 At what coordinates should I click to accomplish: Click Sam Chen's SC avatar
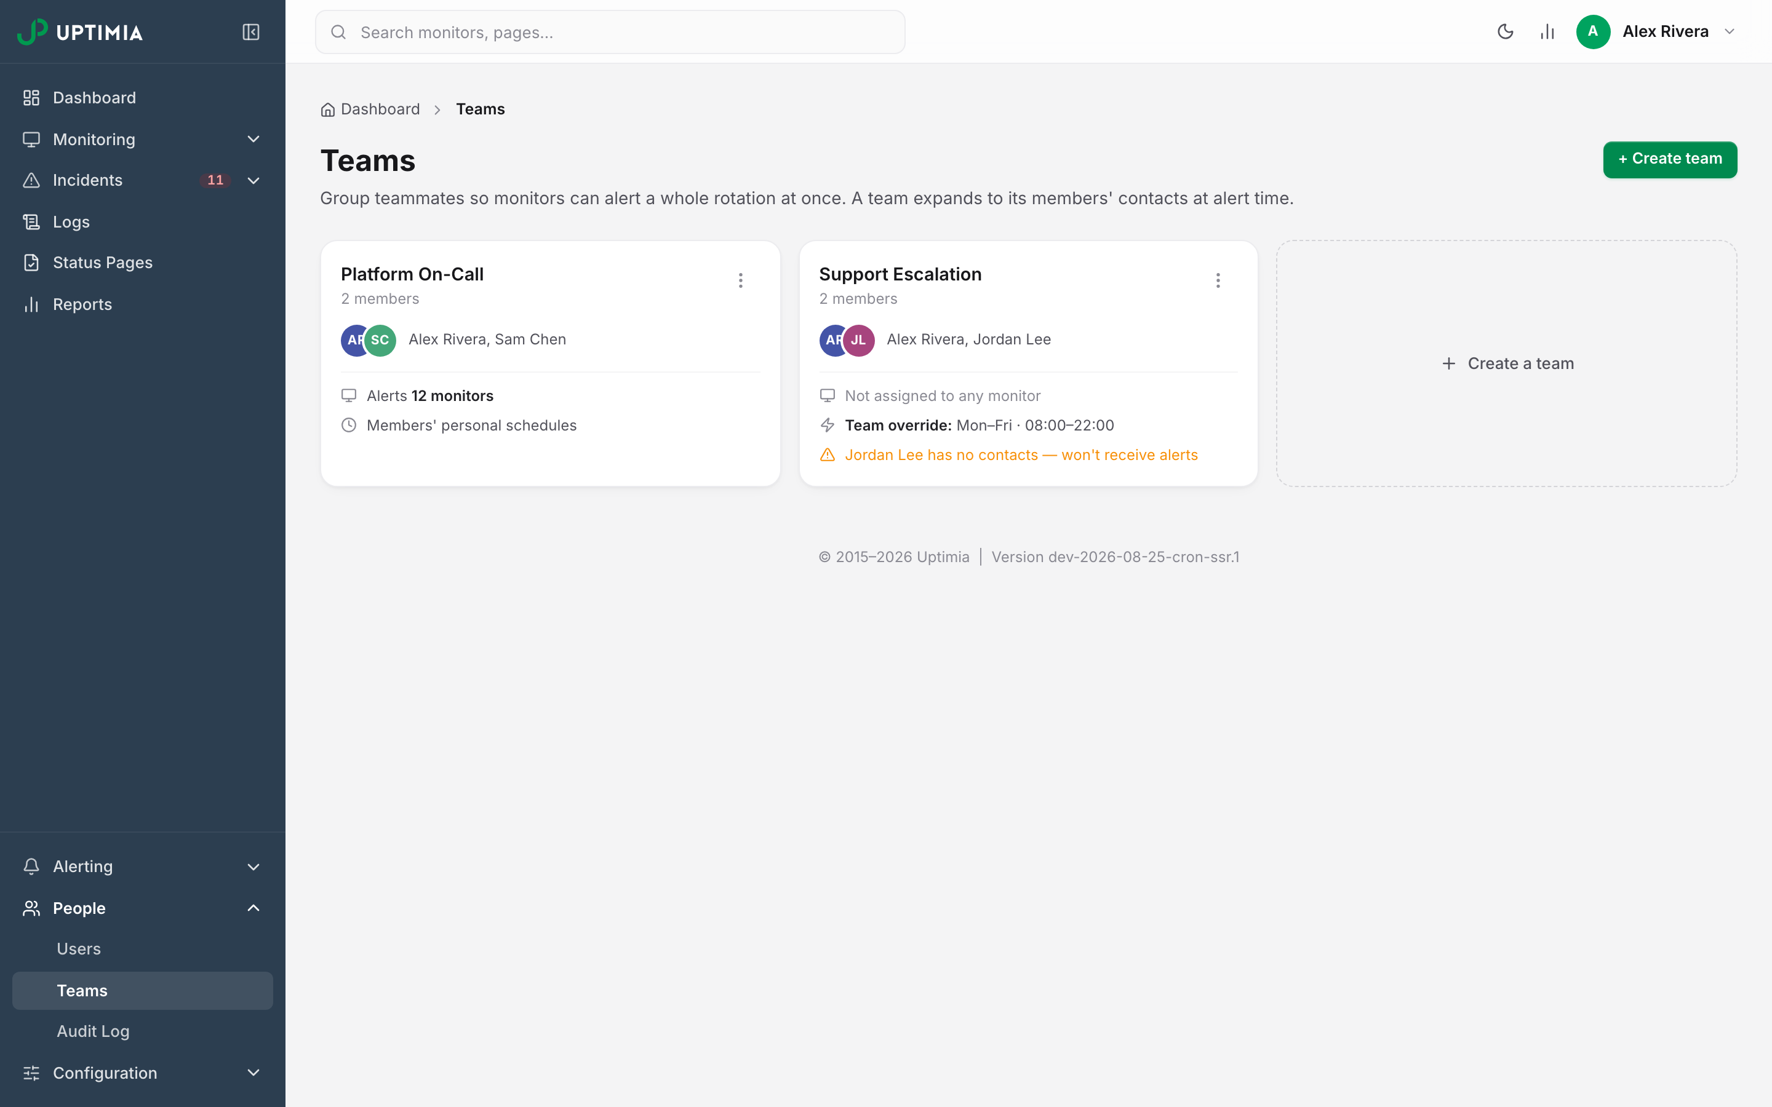click(x=380, y=339)
